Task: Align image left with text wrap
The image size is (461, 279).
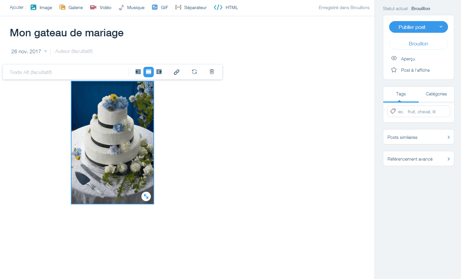Action: click(x=138, y=72)
